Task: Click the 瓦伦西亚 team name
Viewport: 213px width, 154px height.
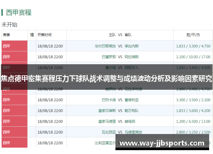Action: pos(109,132)
